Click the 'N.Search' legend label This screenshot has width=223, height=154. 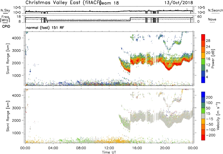click(215, 10)
